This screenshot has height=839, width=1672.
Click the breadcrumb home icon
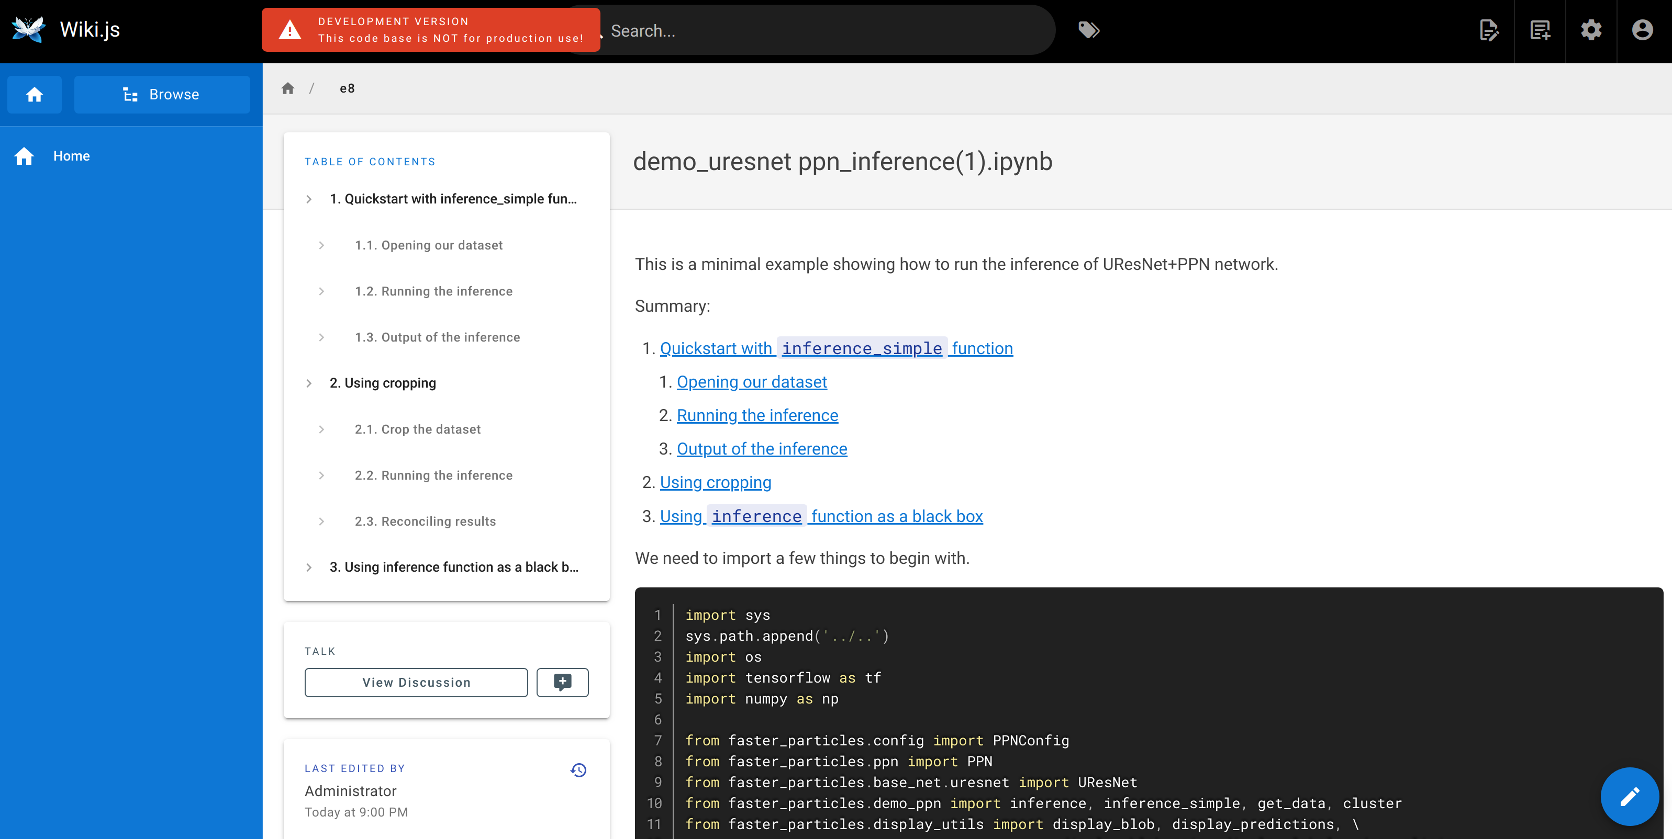click(288, 88)
